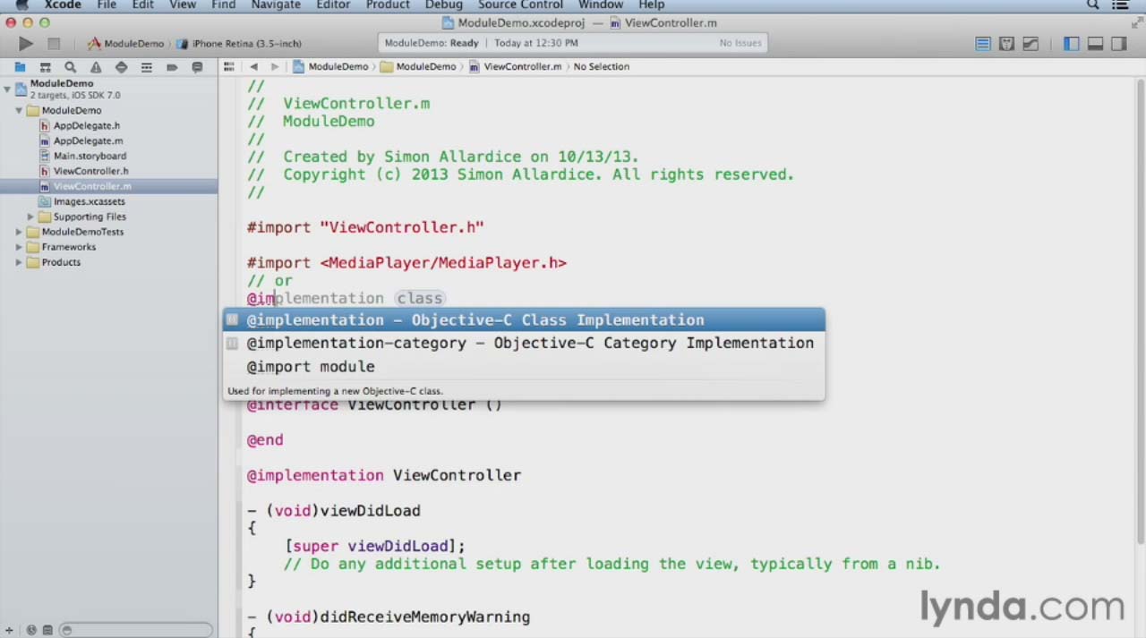Click the No Issues status indicator
Viewport: 1146px width, 638px height.
pyautogui.click(x=740, y=43)
